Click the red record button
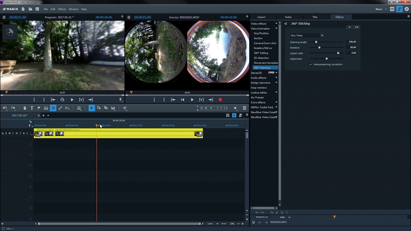Screen dimensions: 411x231 [220, 100]
